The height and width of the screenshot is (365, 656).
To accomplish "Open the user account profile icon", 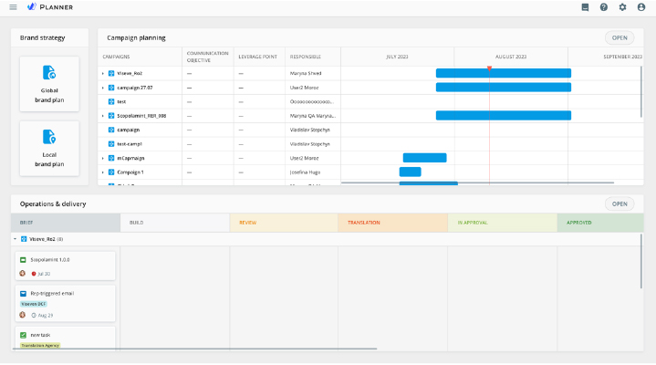I will [641, 7].
